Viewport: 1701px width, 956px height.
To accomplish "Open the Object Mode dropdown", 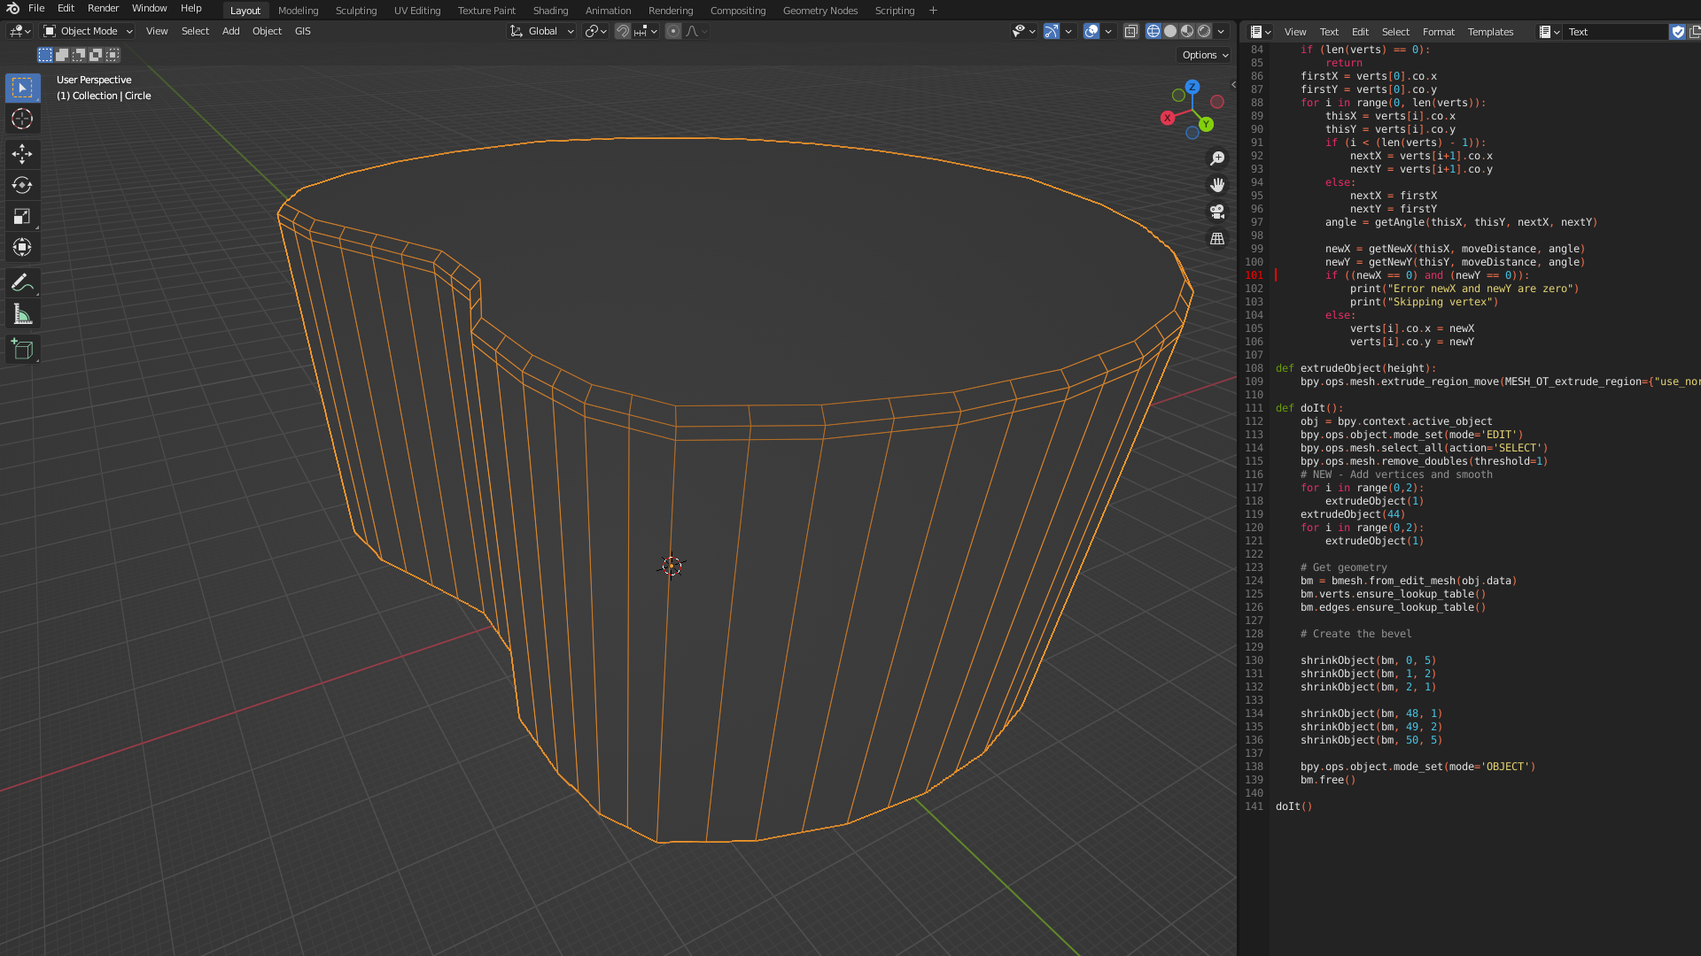I will pos(88,31).
